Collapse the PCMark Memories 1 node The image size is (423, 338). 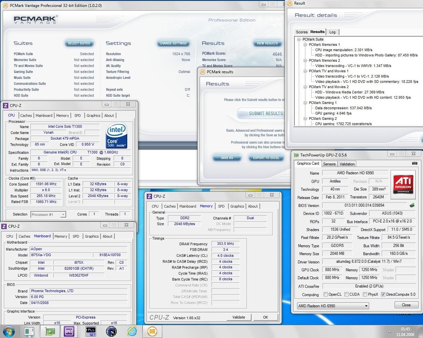[x=305, y=45]
